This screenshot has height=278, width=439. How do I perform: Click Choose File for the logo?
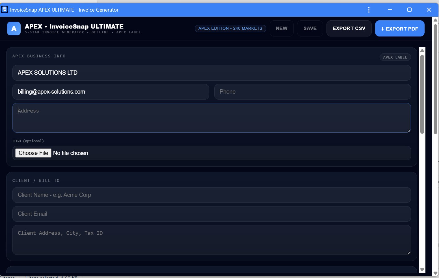(x=33, y=153)
